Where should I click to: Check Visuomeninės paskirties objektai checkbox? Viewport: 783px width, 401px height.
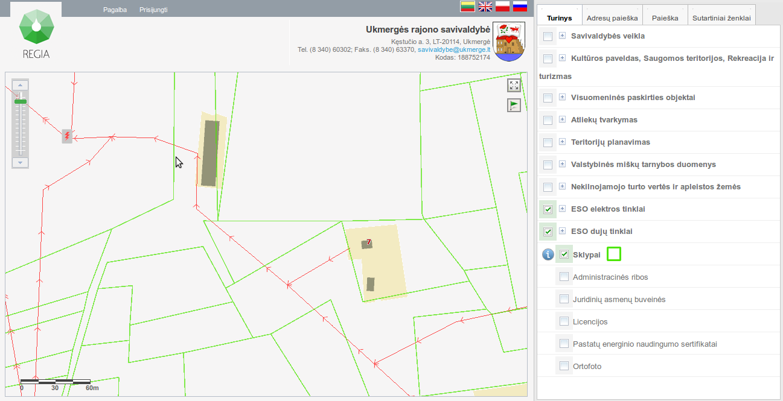pyautogui.click(x=548, y=98)
